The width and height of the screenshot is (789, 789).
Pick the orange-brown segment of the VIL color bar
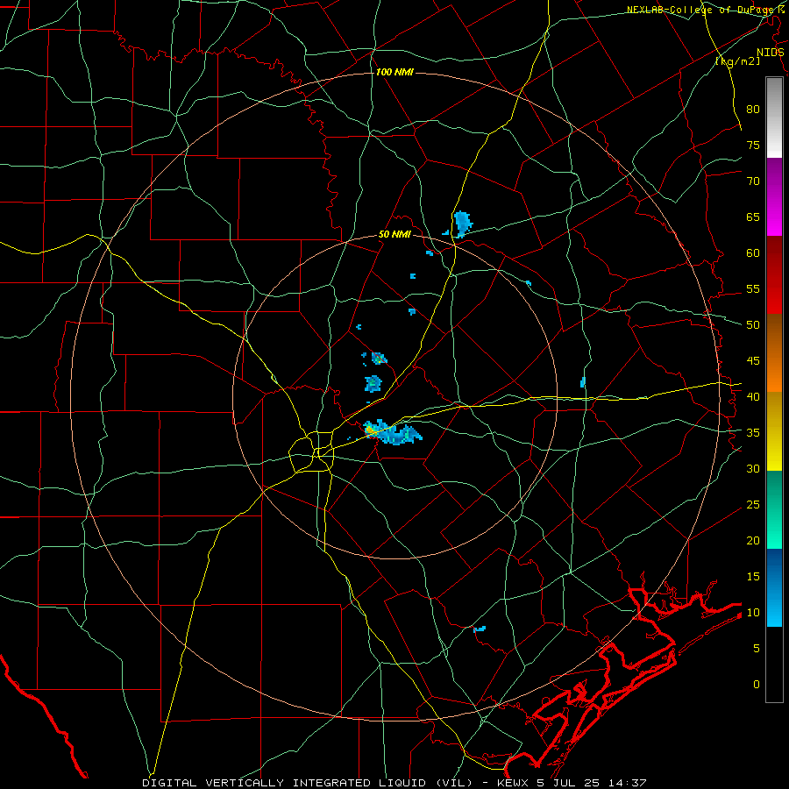coord(774,353)
